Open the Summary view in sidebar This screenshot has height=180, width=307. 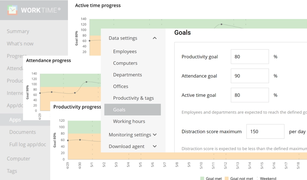click(x=18, y=31)
